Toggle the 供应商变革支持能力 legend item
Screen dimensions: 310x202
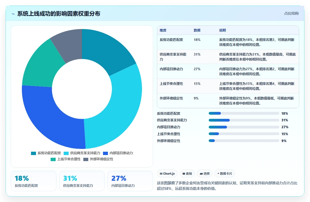click(82, 153)
